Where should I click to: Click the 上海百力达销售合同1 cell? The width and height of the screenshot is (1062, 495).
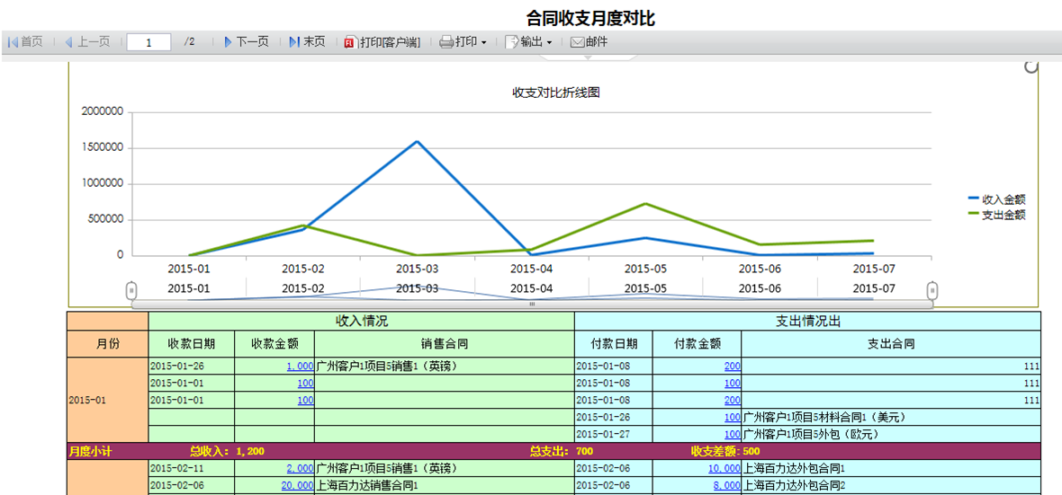click(445, 485)
